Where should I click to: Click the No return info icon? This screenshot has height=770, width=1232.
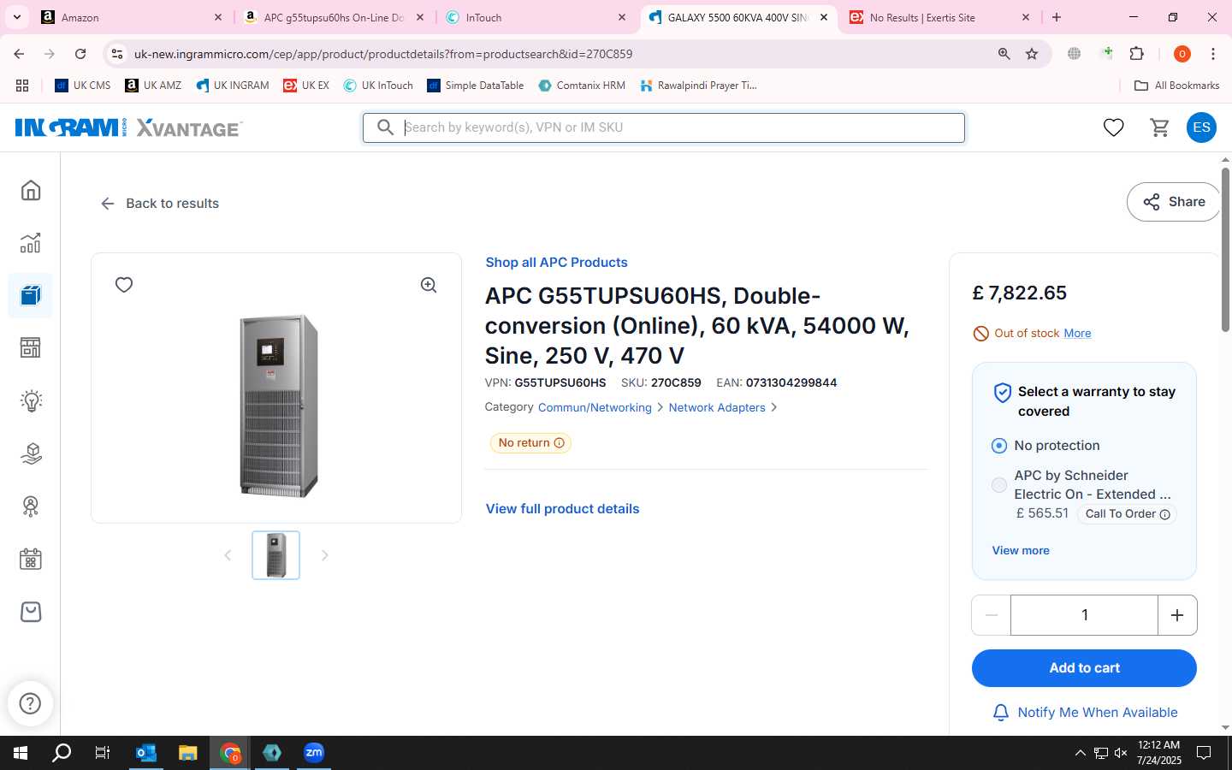[560, 443]
